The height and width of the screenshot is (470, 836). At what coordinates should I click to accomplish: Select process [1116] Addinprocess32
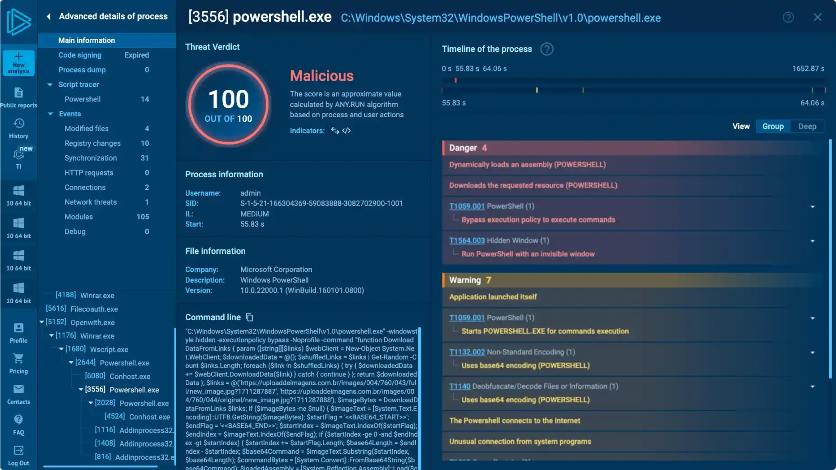click(x=134, y=430)
